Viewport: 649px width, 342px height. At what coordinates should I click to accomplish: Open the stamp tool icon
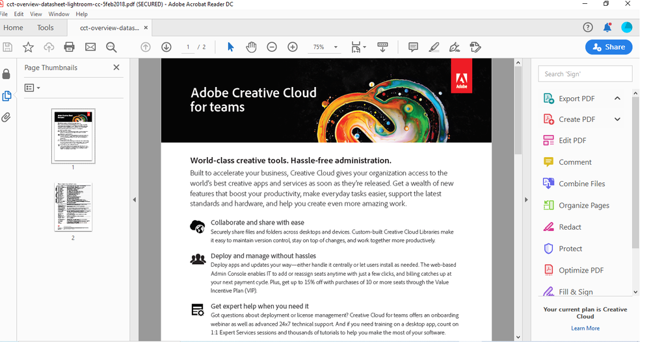(x=475, y=47)
